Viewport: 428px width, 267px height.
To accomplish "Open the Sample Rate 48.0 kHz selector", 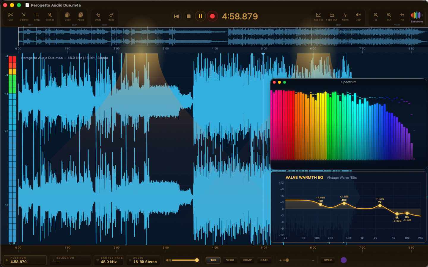I will point(108,260).
